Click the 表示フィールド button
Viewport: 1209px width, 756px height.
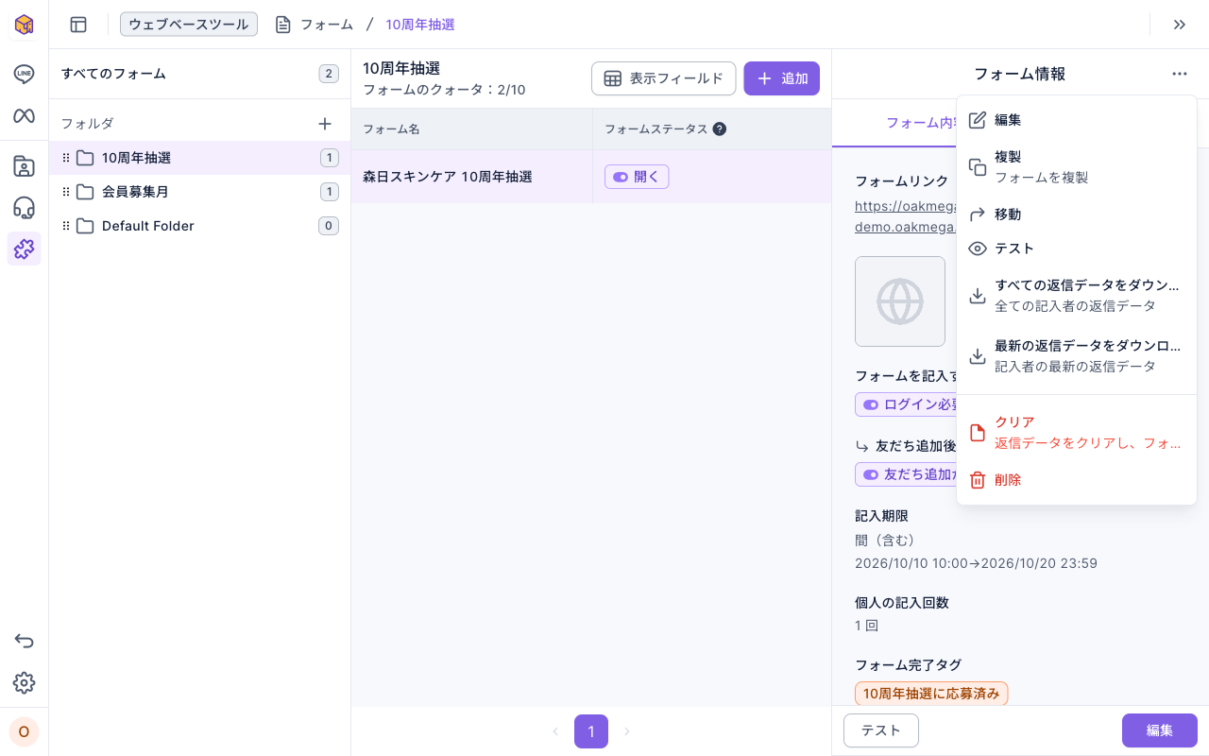[663, 78]
